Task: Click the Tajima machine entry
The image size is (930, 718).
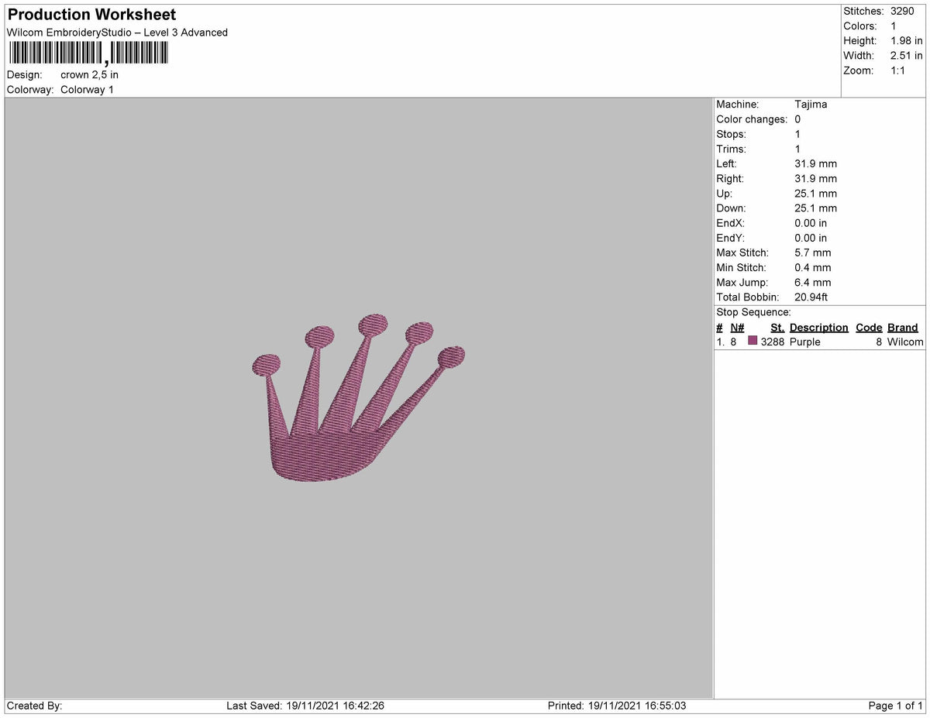Action: tap(811, 104)
